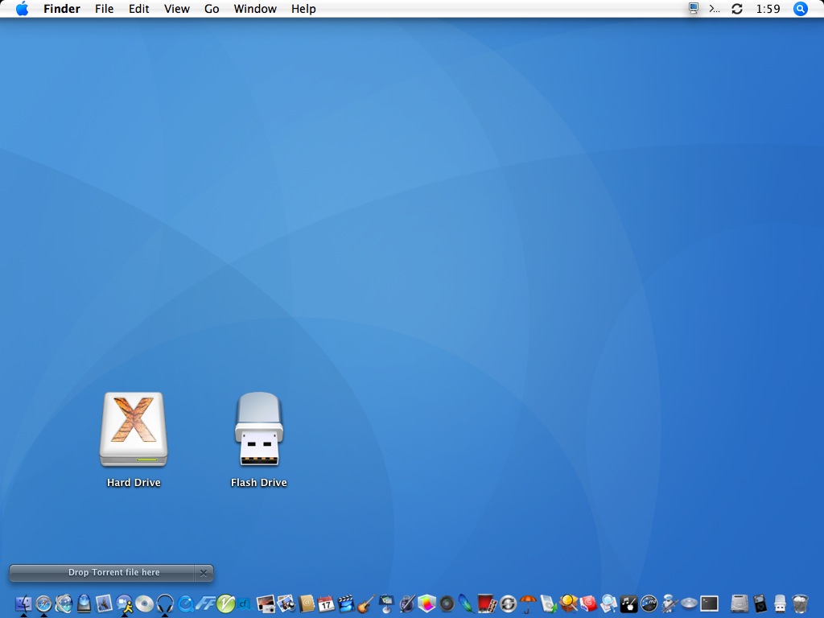Launch Automator robot icon

click(669, 604)
